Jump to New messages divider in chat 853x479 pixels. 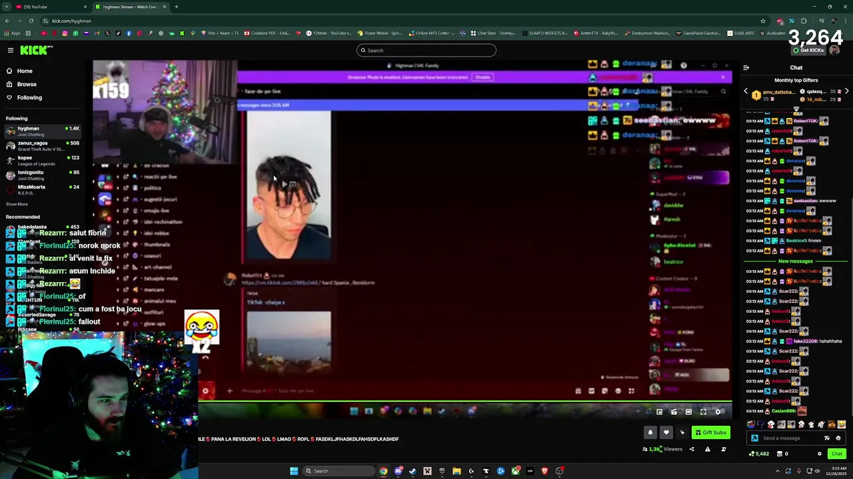795,261
